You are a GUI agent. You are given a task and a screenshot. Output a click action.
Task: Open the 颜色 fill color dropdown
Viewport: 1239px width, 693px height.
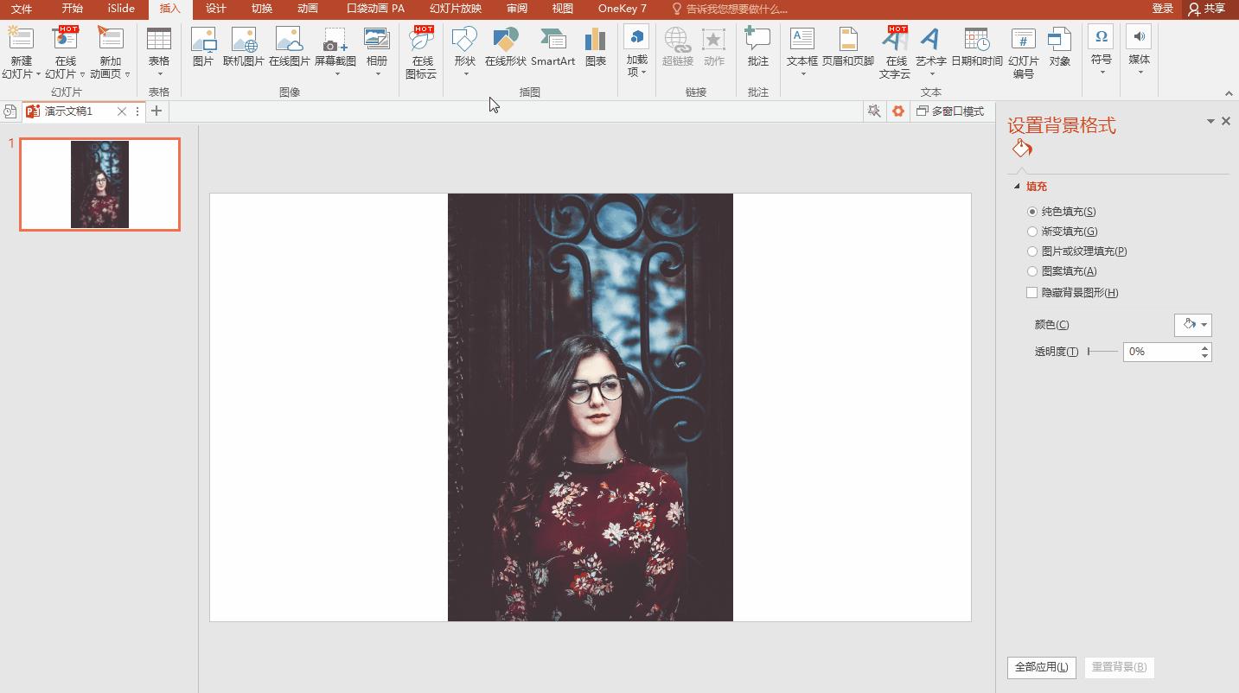coord(1192,325)
